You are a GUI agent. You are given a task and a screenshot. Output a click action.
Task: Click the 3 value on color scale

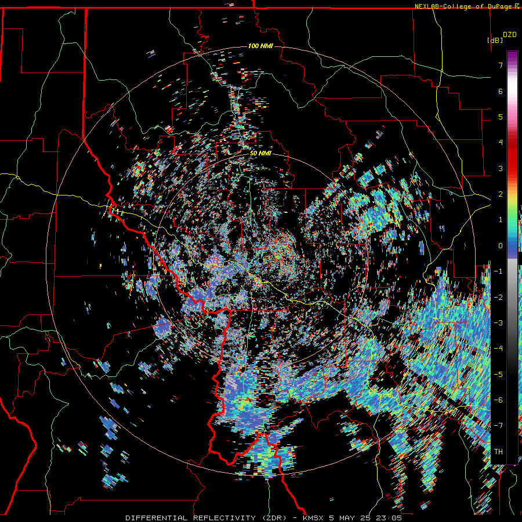point(501,168)
